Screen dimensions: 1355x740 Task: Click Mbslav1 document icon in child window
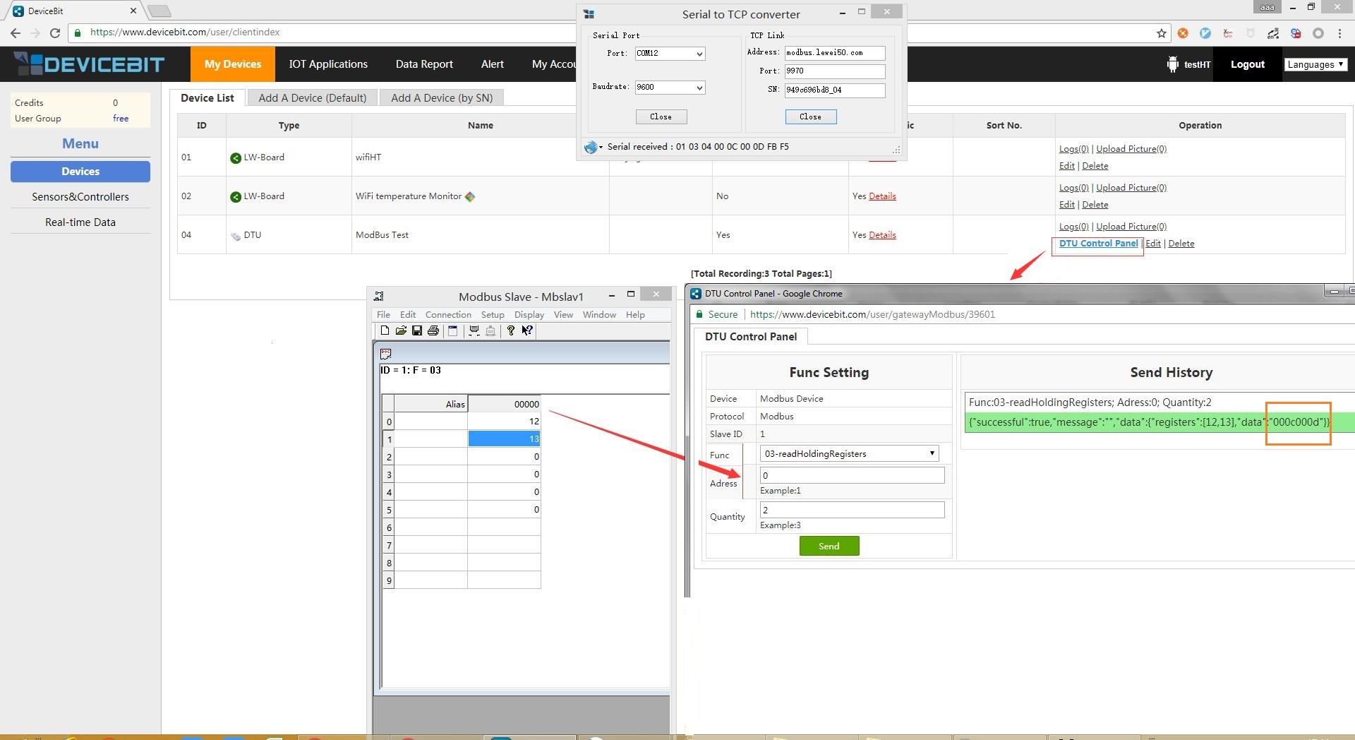click(x=385, y=353)
